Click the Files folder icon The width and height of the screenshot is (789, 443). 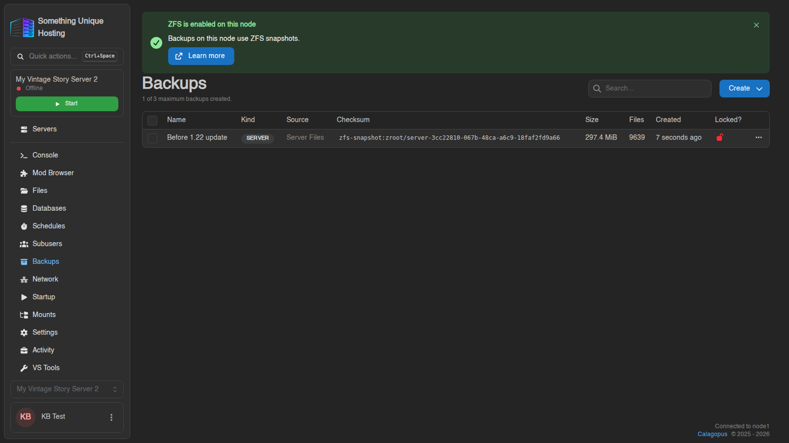pyautogui.click(x=24, y=191)
